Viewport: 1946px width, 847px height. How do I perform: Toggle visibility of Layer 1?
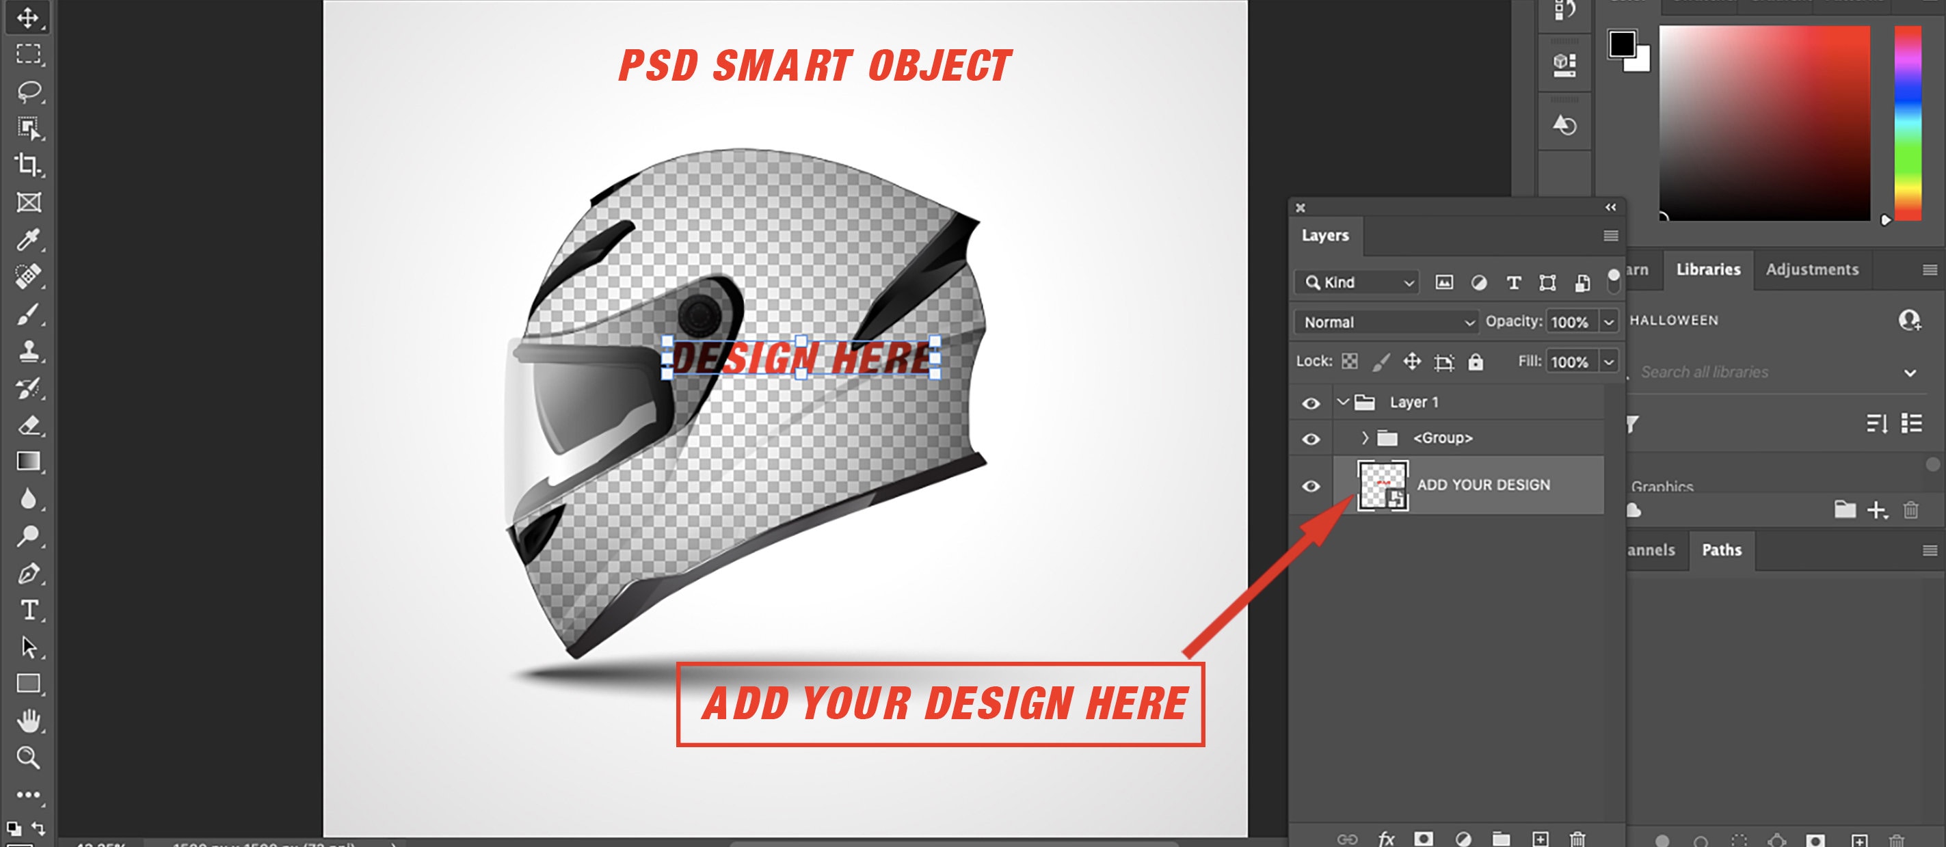point(1311,403)
